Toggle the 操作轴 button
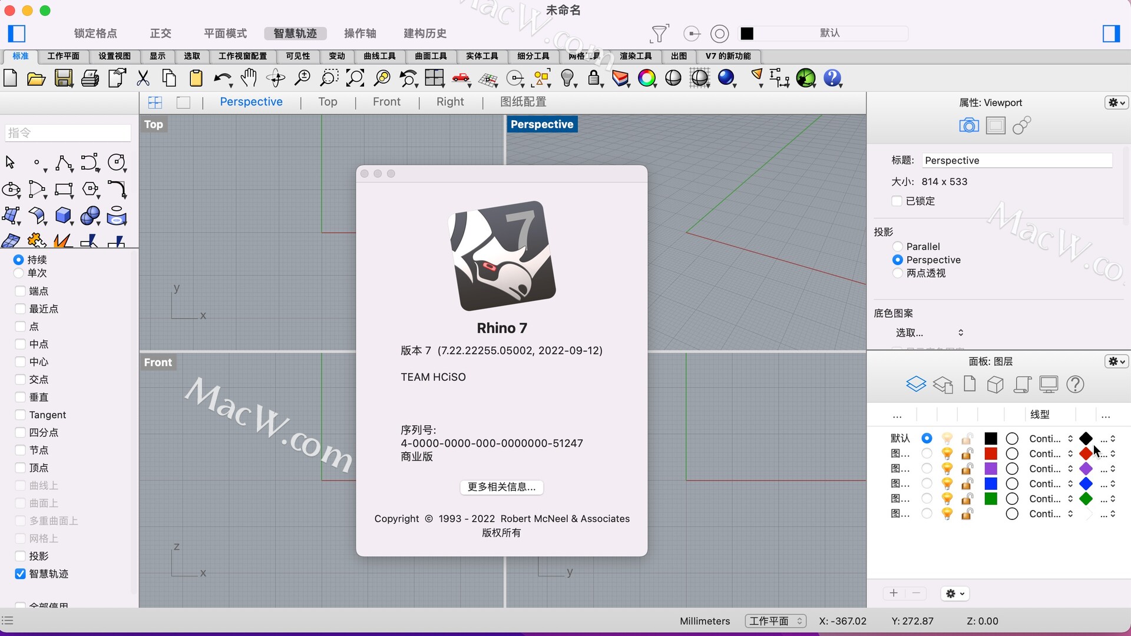Image resolution: width=1131 pixels, height=636 pixels. click(360, 33)
